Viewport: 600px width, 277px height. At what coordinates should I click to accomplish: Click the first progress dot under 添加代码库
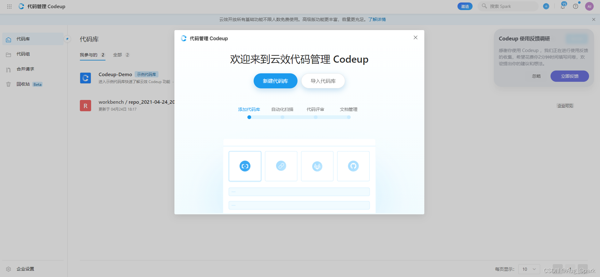tap(249, 117)
